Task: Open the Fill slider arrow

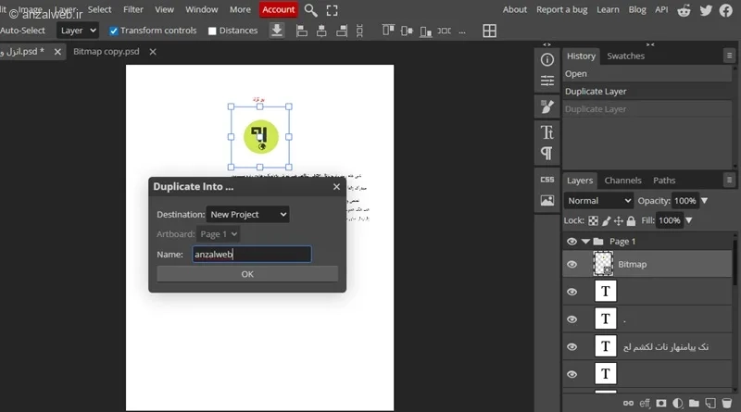Action: pyautogui.click(x=688, y=220)
